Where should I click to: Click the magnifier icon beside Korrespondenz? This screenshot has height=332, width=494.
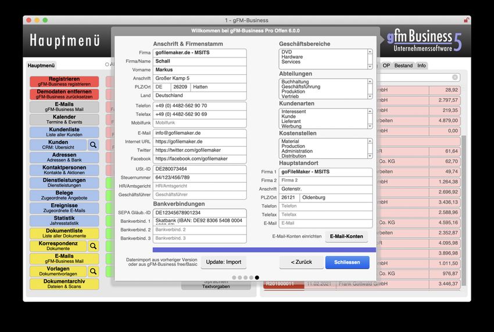click(x=93, y=246)
